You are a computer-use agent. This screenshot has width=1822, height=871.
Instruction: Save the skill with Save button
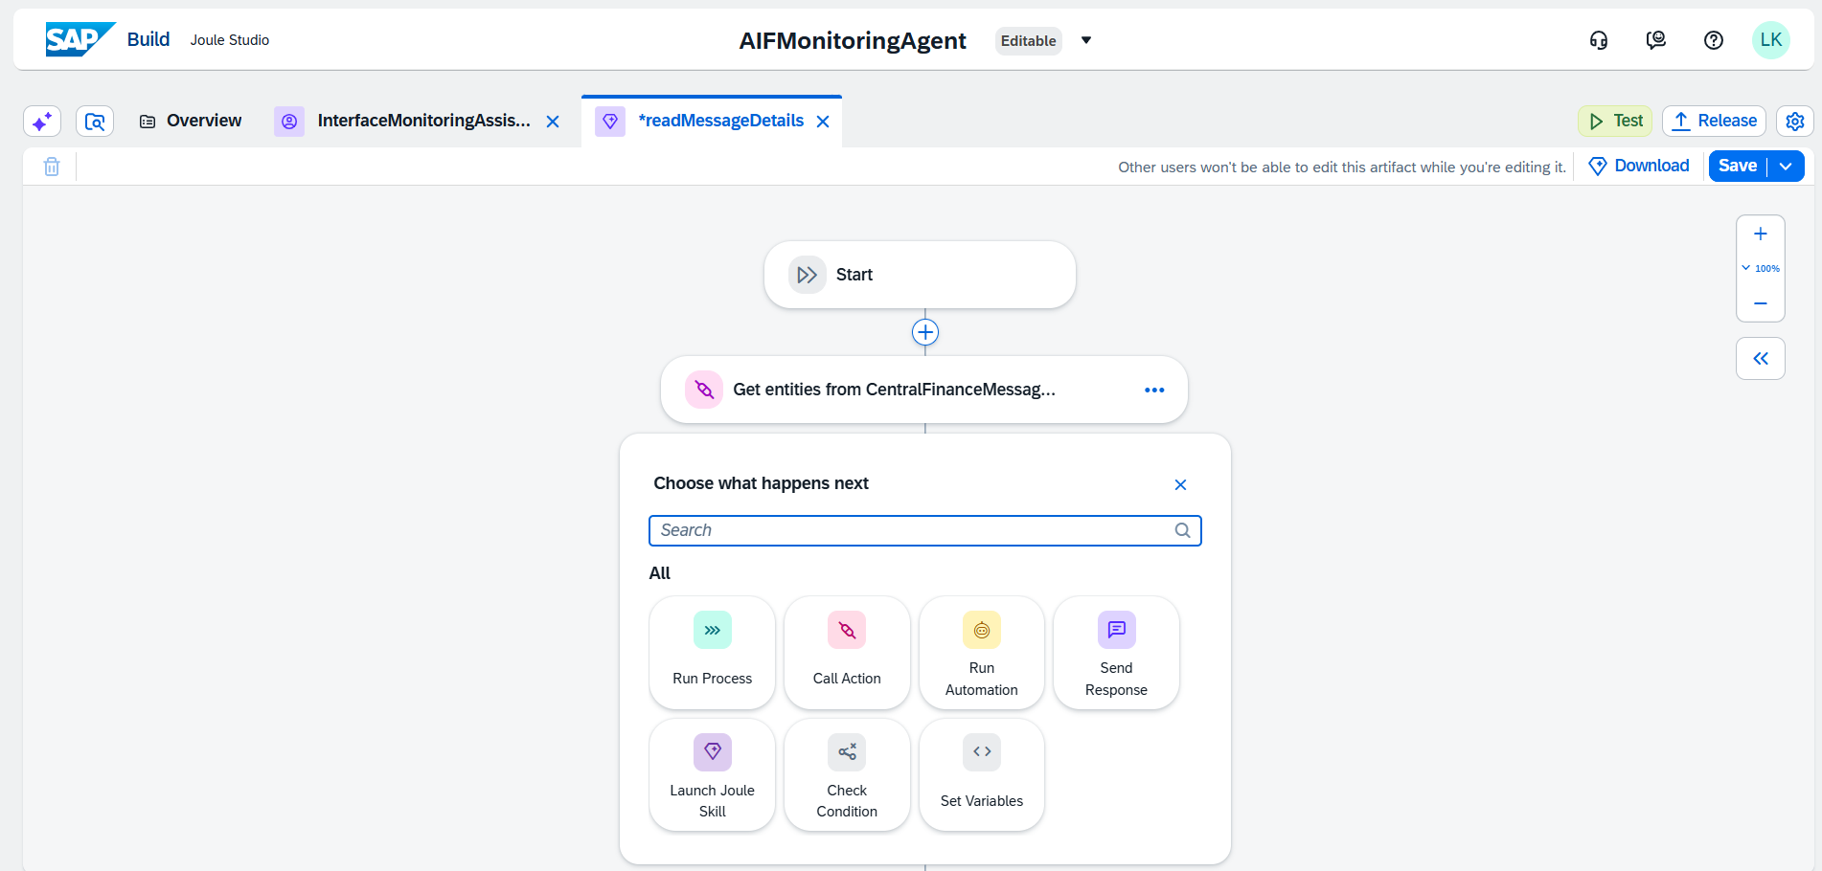pos(1738,166)
